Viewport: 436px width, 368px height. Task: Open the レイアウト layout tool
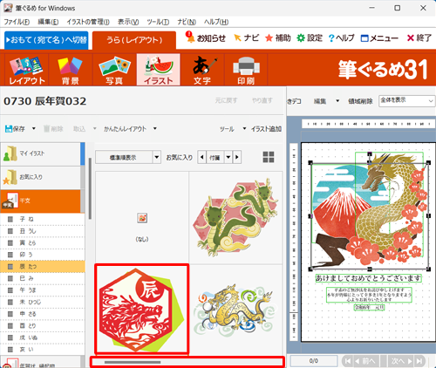pos(27,70)
